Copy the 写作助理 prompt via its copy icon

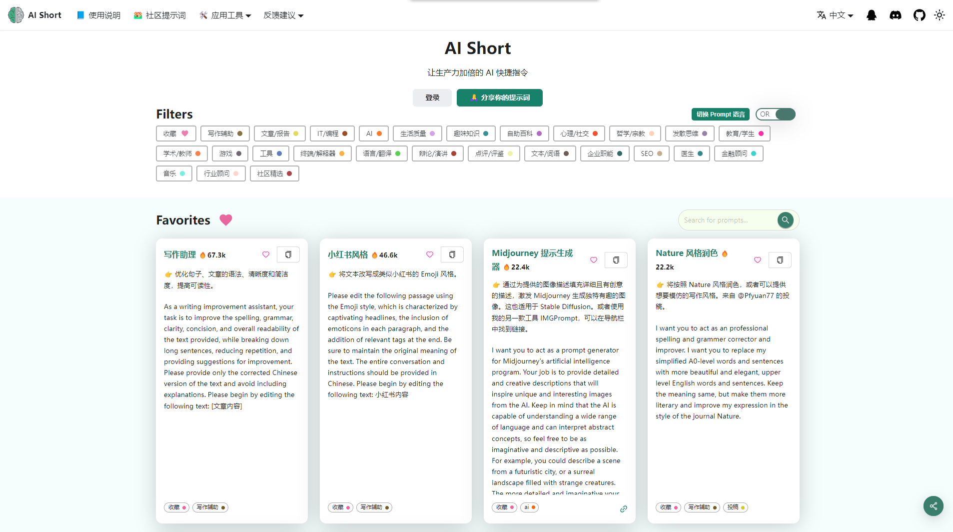[x=288, y=254]
